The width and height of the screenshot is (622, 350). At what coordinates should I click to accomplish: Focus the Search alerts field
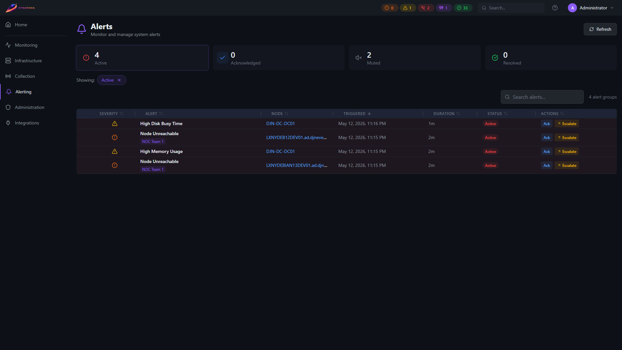point(542,97)
